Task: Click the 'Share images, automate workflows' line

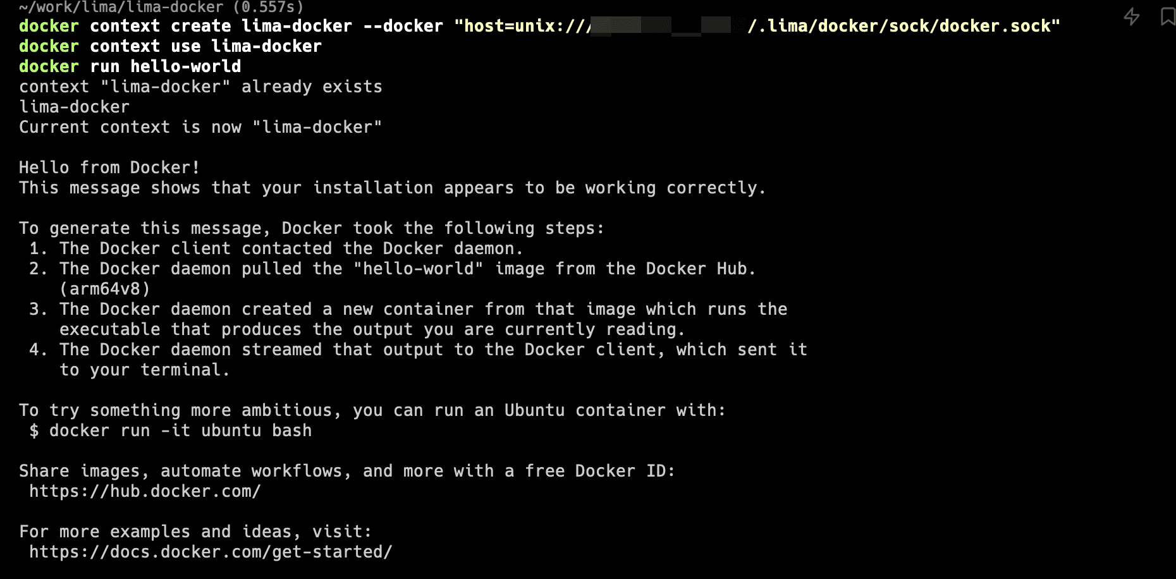Action: [x=347, y=471]
